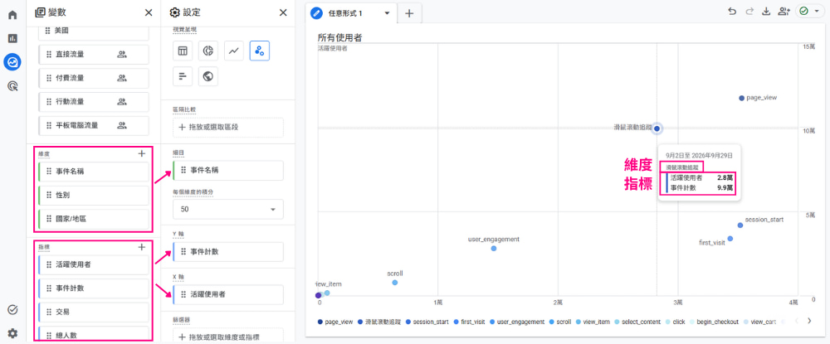Image resolution: width=830 pixels, height=344 pixels.
Task: Open the data quality status dropdown
Action: 810,11
